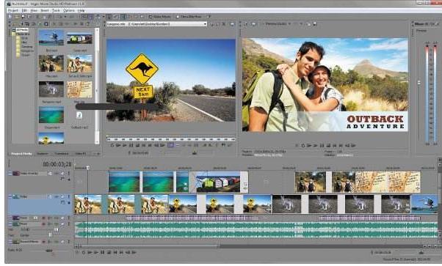Select the kangaroo sign clip in trimmer preview
442x266 pixels.
click(x=171, y=81)
